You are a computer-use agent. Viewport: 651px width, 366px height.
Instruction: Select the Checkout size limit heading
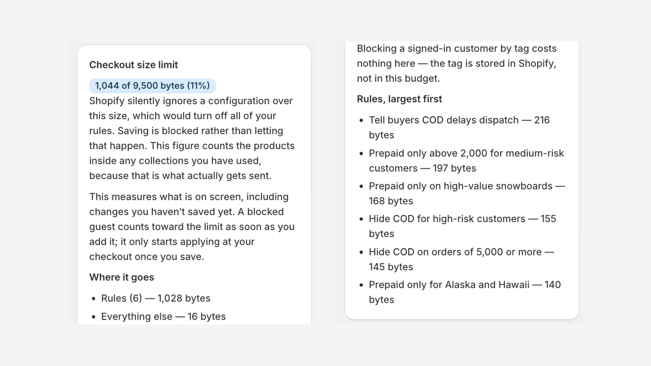[x=133, y=65]
